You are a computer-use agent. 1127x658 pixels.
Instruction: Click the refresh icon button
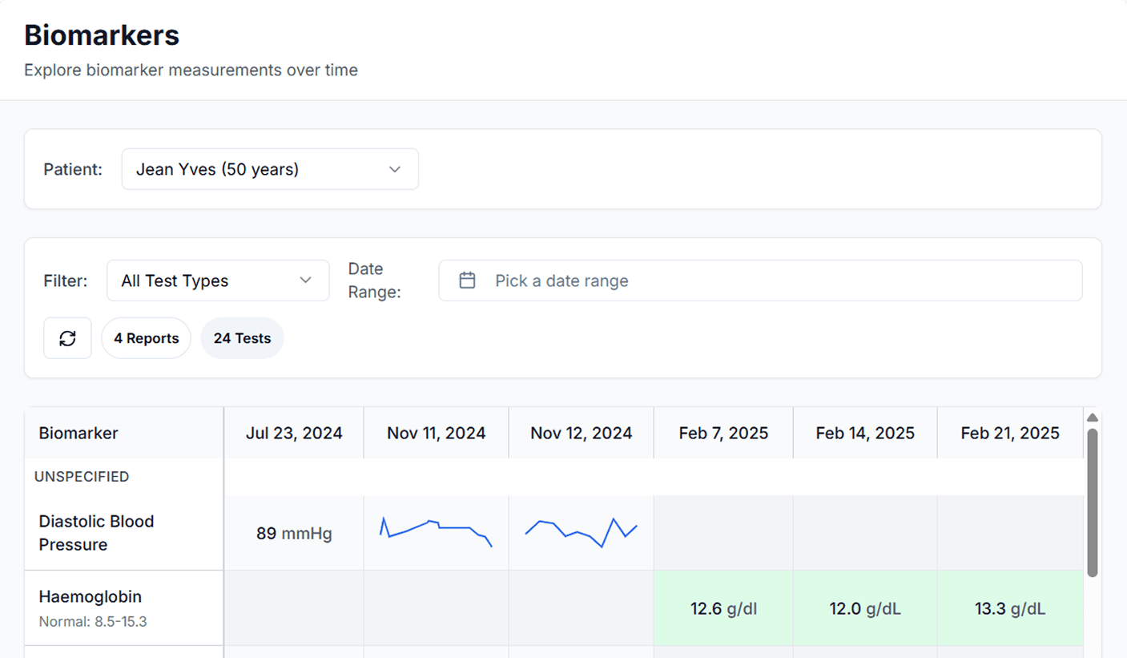[x=67, y=338]
